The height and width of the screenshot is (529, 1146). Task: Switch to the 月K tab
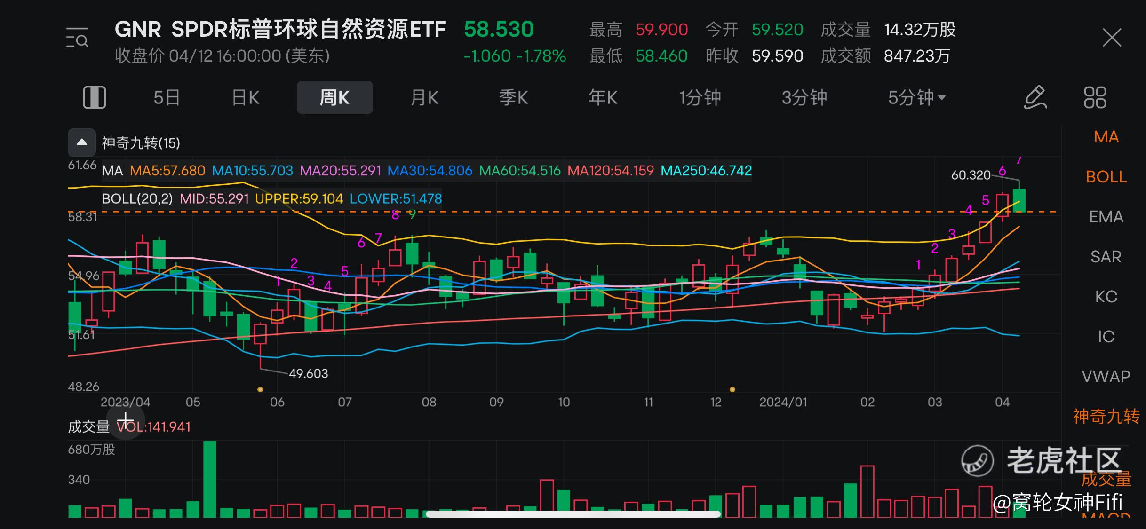tap(424, 98)
